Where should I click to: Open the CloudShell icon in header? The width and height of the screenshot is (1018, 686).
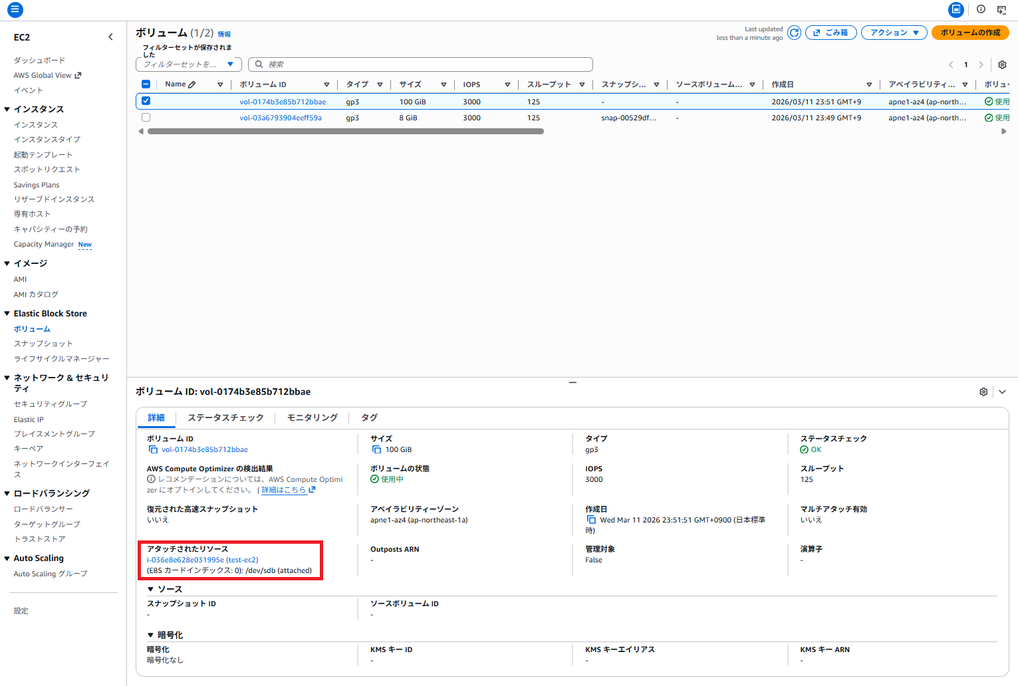point(1001,10)
